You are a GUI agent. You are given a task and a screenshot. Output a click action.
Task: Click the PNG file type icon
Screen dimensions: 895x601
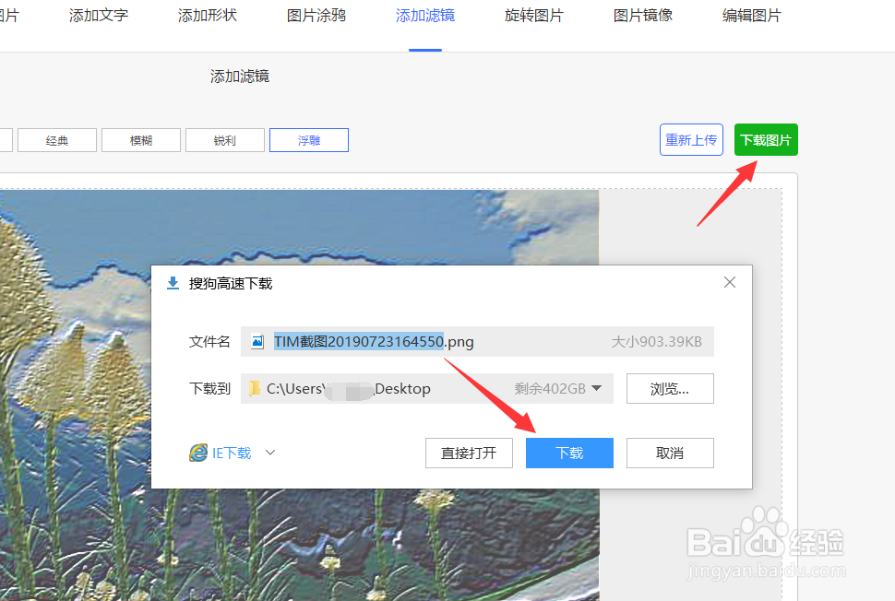pyautogui.click(x=257, y=342)
